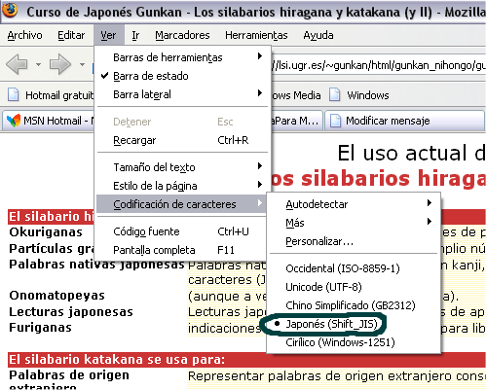Open the Herramientas menu
Viewport: 486px width, 390px height.
coord(256,35)
